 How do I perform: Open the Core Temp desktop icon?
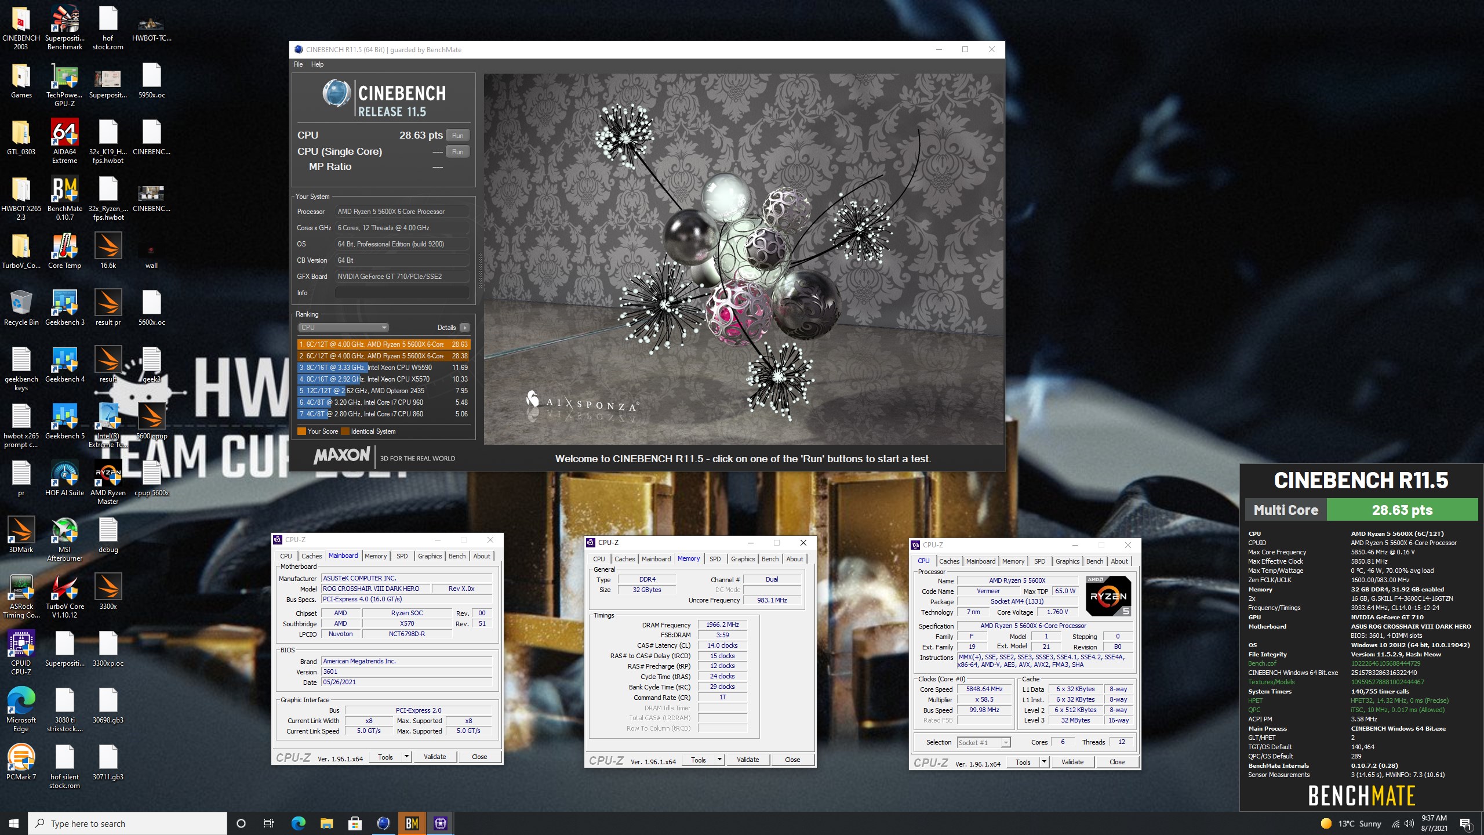pos(64,251)
